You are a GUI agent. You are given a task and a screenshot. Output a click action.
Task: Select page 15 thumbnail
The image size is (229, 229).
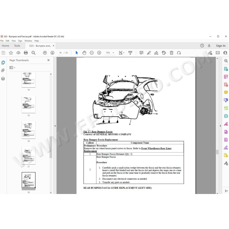click(x=28, y=104)
